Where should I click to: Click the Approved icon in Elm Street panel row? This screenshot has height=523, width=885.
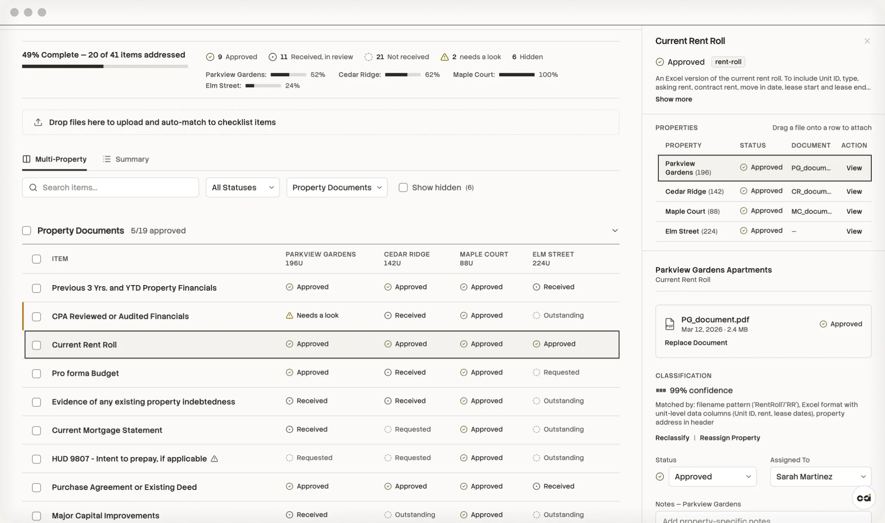743,230
